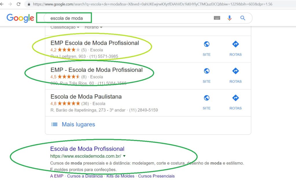296x184 pixels.
Task: Open the 'Escola de Moda Profissional' search result
Action: click(x=87, y=149)
